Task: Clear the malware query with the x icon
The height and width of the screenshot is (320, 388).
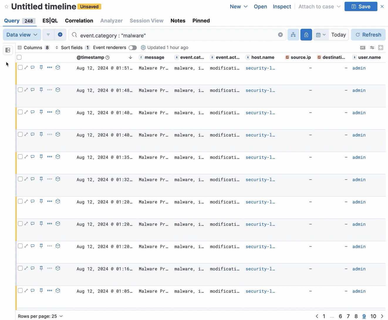Action: point(280,35)
